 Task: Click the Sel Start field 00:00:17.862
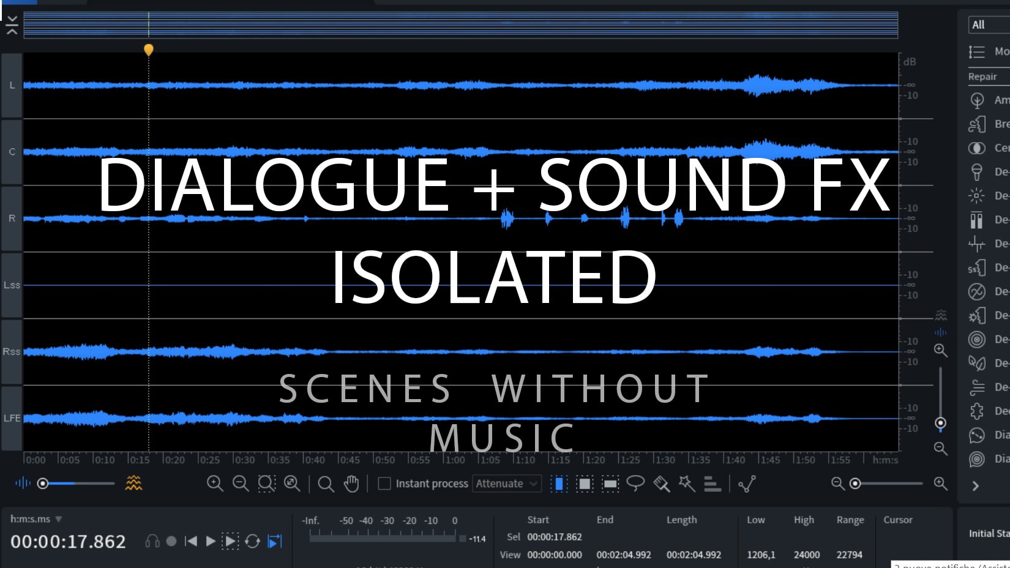(555, 537)
